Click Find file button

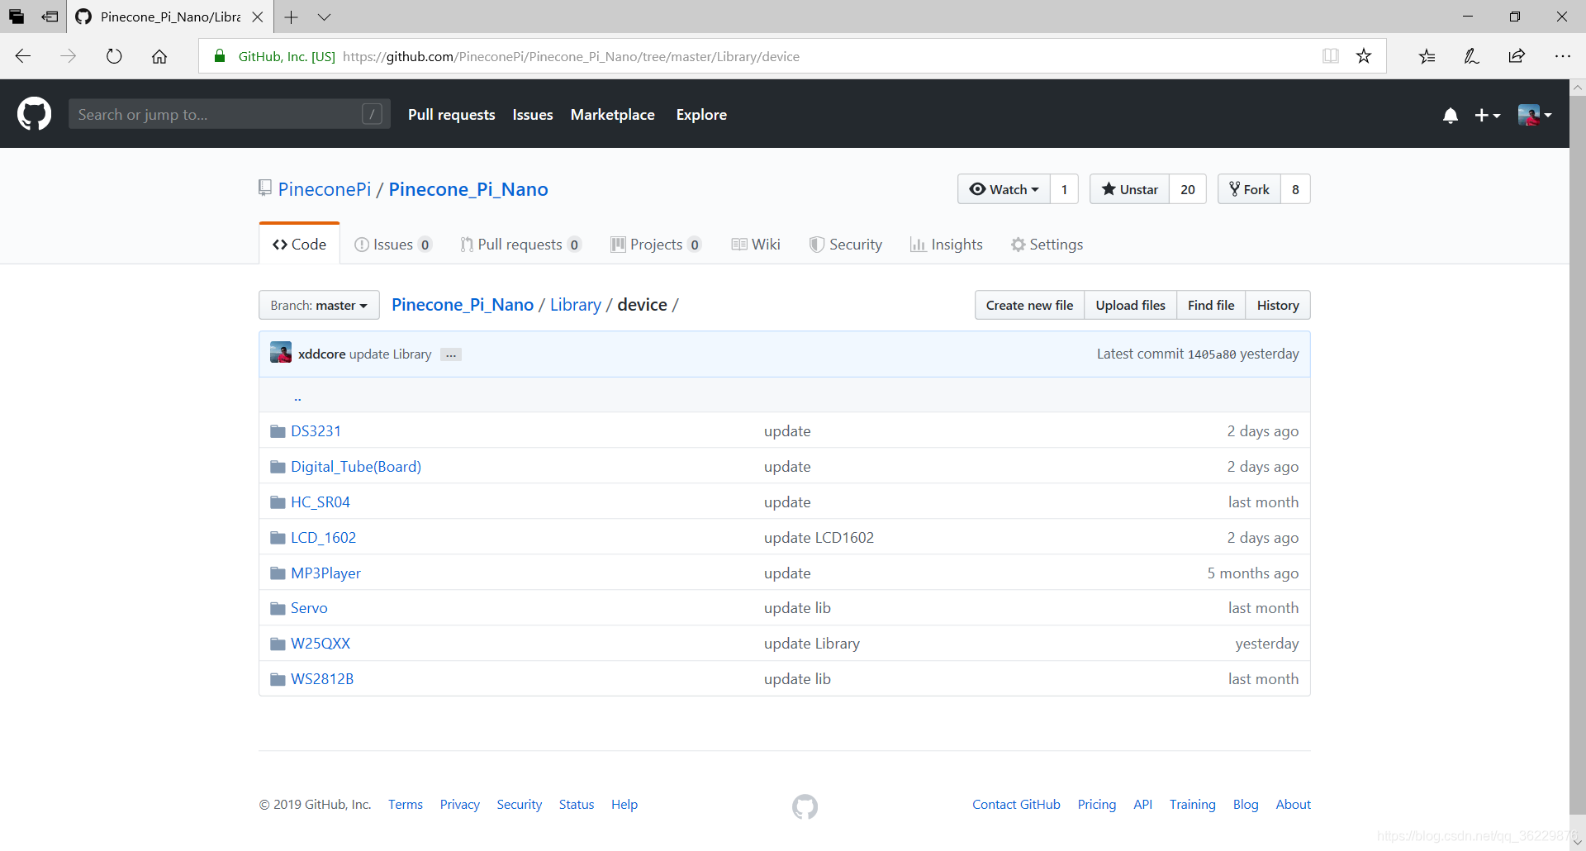coord(1211,305)
